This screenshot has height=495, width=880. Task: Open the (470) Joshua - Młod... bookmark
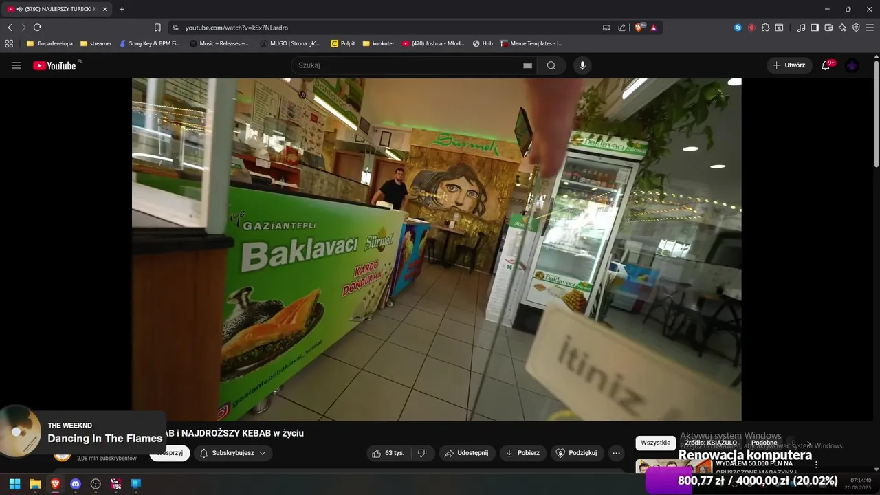pos(433,43)
